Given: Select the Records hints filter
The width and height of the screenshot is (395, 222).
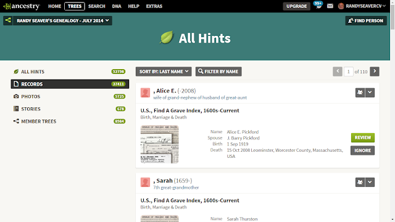Looking at the screenshot, I should (x=70, y=84).
